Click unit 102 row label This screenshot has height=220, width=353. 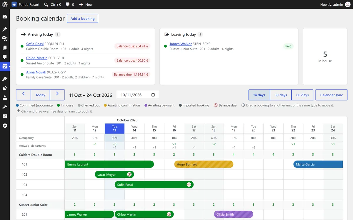pos(24,175)
